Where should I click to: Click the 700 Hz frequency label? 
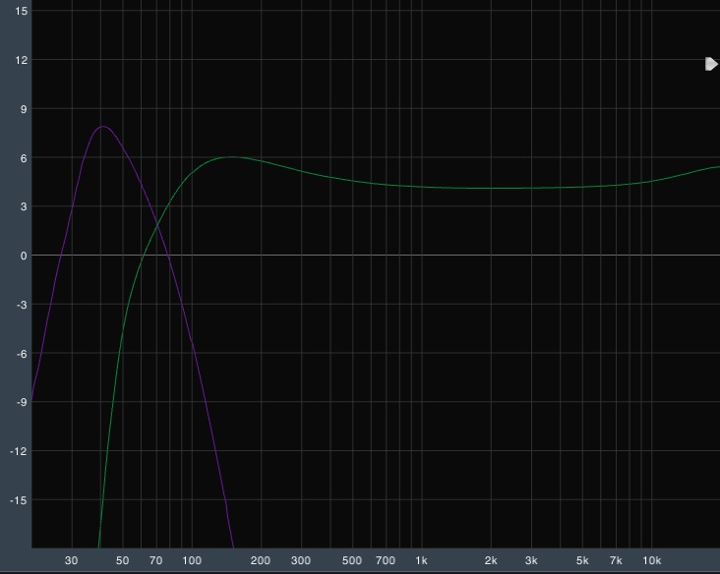(x=386, y=560)
